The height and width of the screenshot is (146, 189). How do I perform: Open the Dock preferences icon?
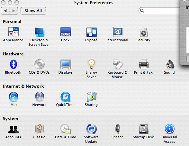click(x=66, y=32)
